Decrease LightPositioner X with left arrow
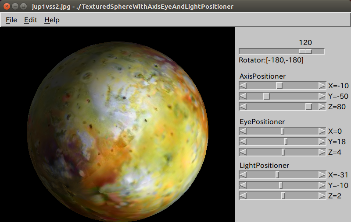 pyautogui.click(x=243, y=175)
